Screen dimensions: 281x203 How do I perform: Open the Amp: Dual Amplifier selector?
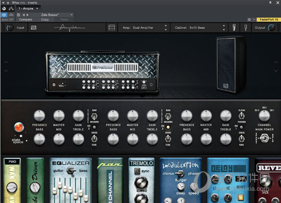pyautogui.click(x=144, y=28)
